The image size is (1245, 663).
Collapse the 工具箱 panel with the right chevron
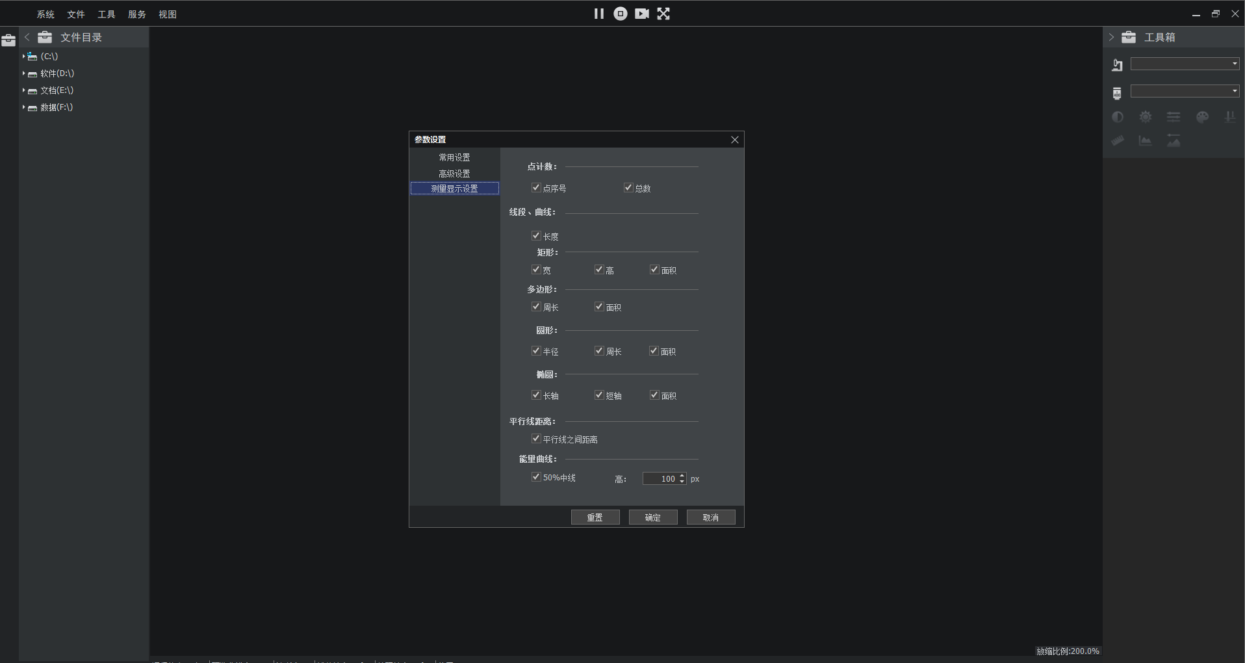click(x=1111, y=37)
